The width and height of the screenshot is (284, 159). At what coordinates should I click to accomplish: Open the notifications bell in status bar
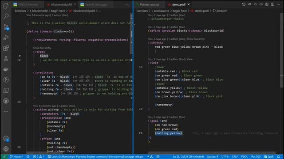click(278, 157)
